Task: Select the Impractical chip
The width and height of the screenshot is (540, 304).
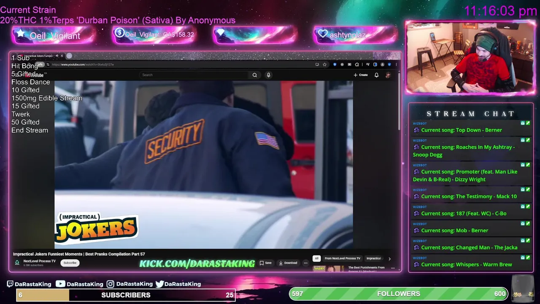Action: tap(375, 258)
